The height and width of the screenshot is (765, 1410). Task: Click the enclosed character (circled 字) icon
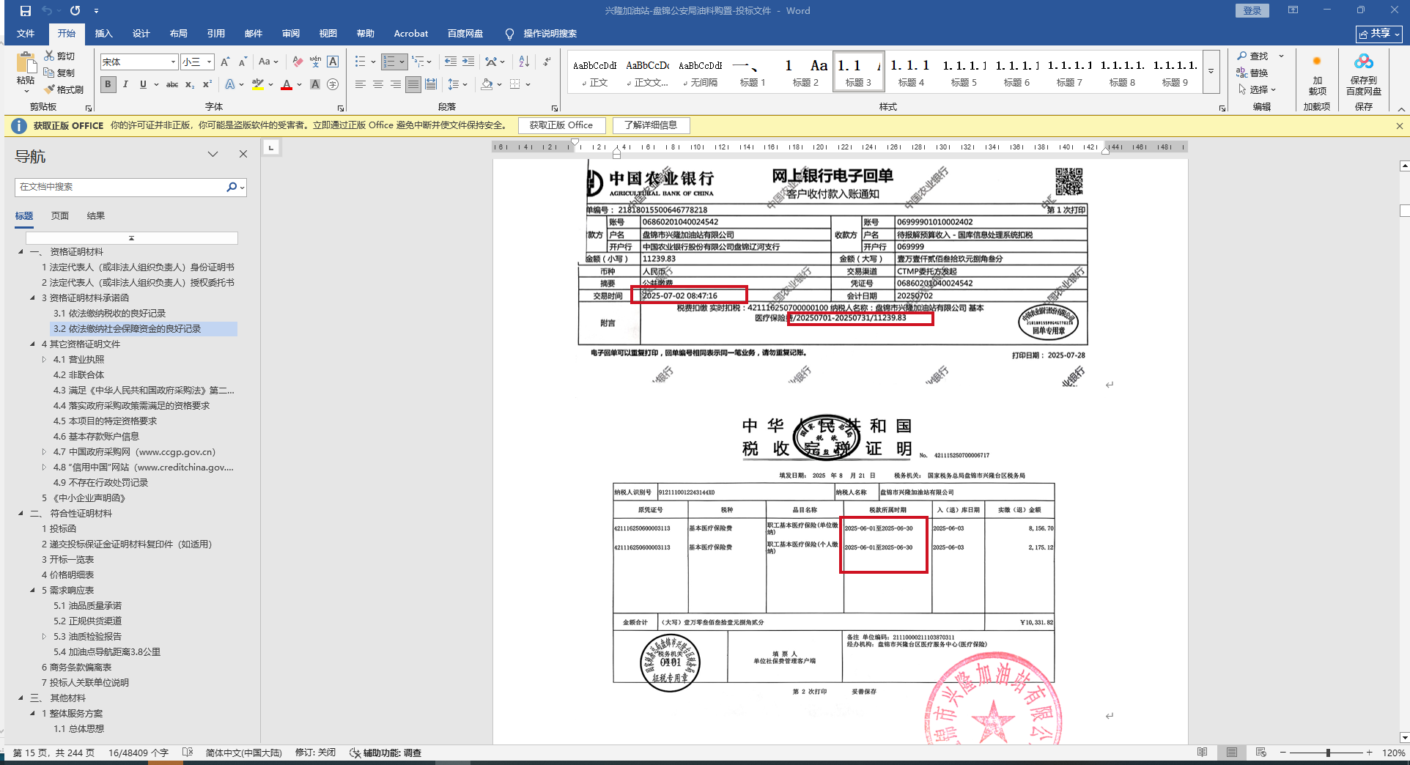click(x=333, y=84)
